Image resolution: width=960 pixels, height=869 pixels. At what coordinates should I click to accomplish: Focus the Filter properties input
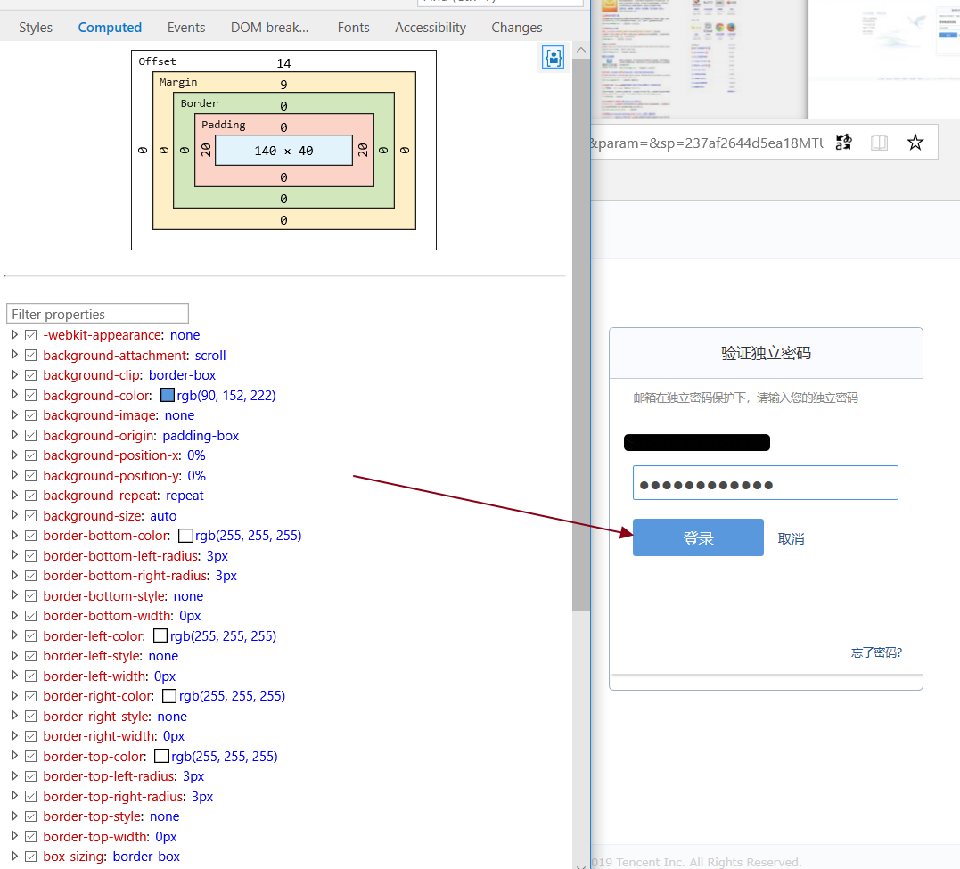tap(97, 314)
